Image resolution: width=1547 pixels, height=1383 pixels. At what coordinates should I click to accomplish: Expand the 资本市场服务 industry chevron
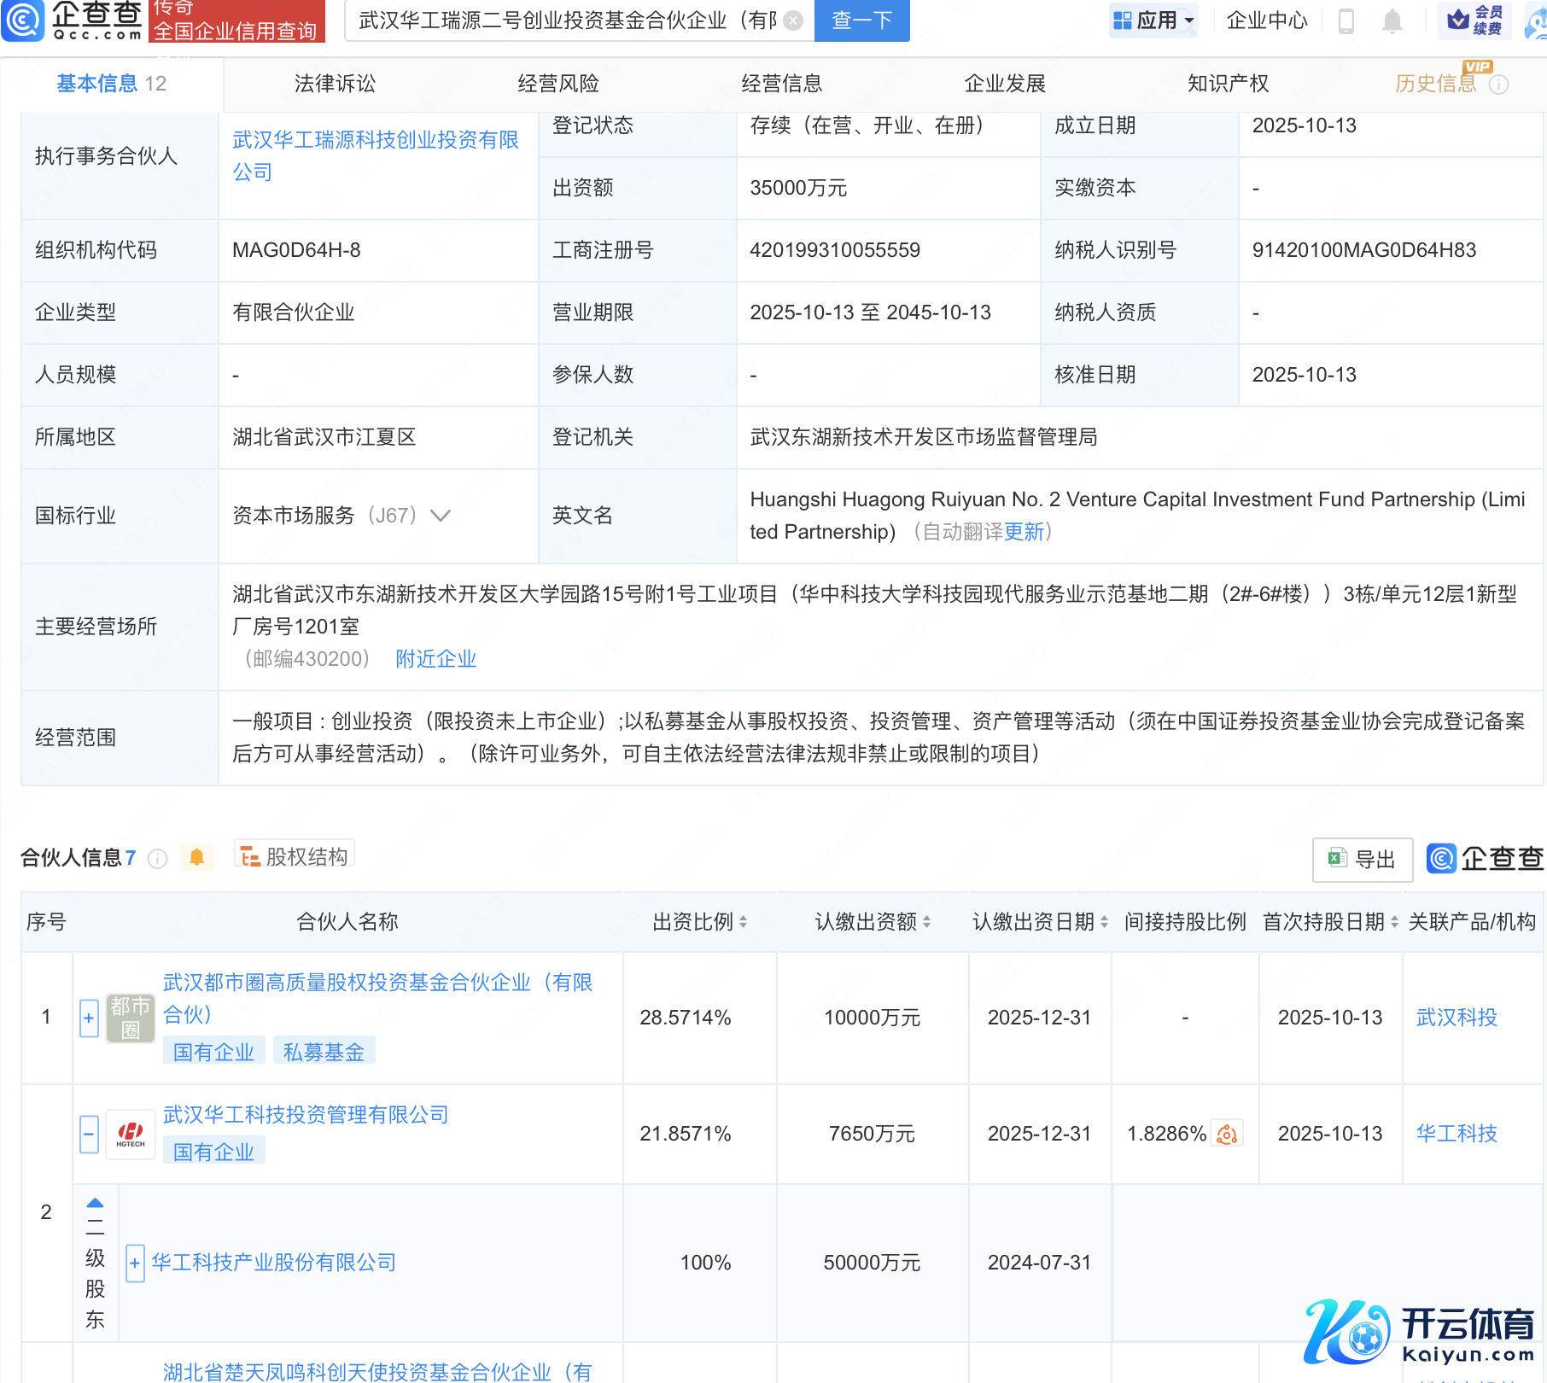[x=441, y=516]
